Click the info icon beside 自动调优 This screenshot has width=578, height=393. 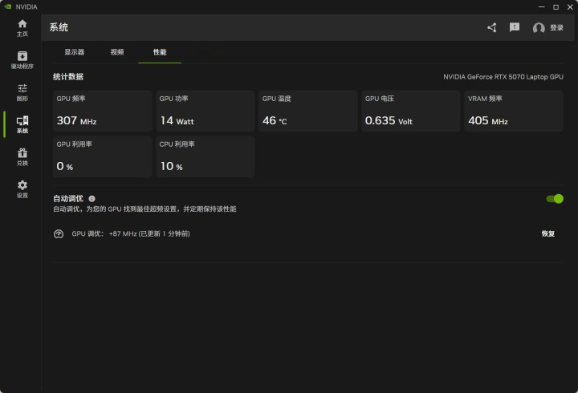click(92, 199)
